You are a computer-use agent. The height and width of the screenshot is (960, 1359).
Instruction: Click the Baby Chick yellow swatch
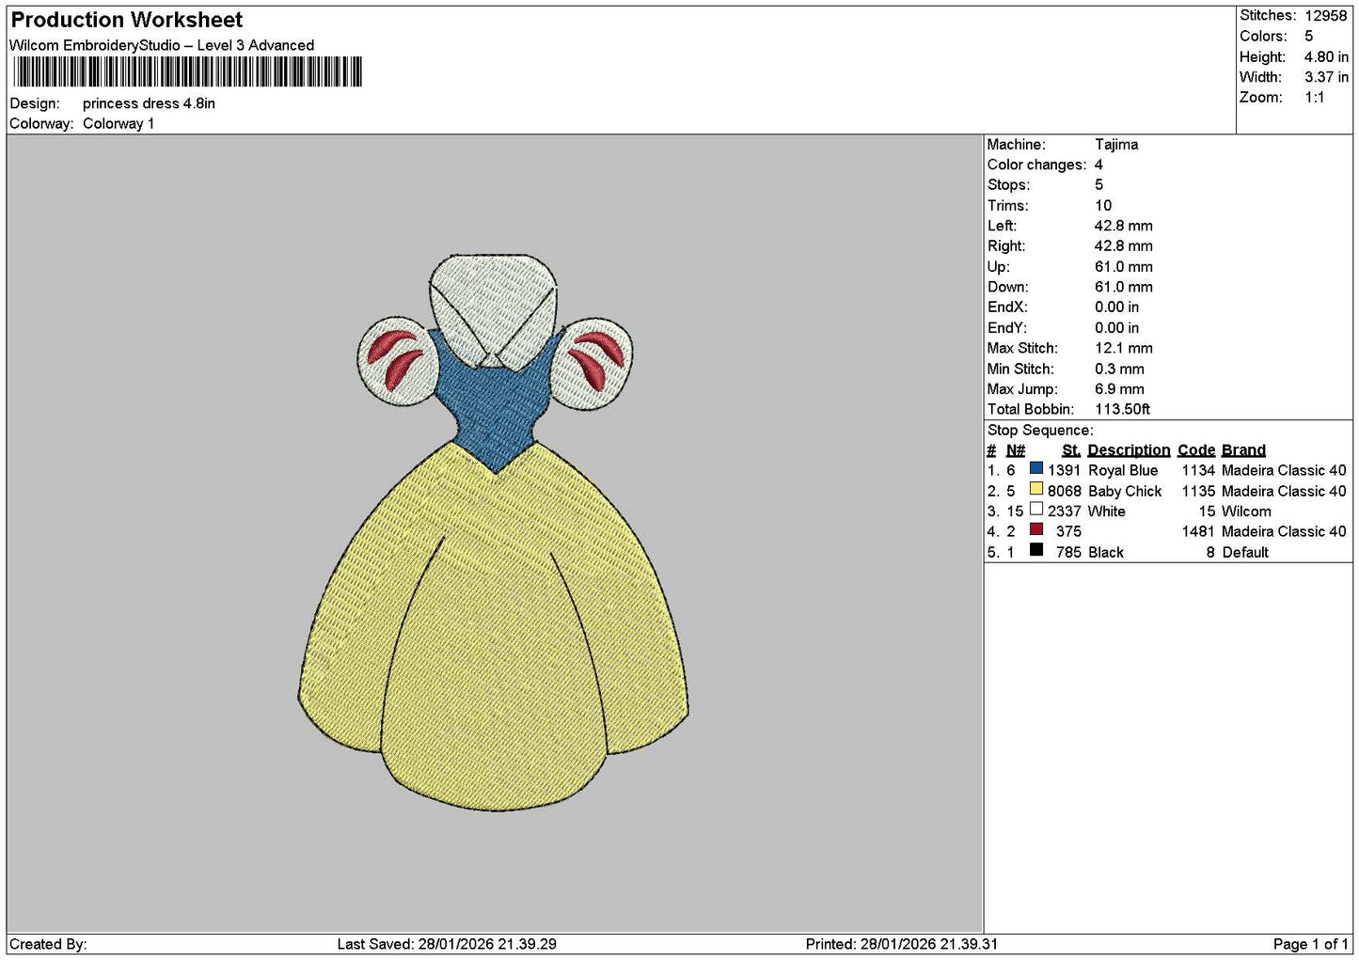tap(1035, 489)
